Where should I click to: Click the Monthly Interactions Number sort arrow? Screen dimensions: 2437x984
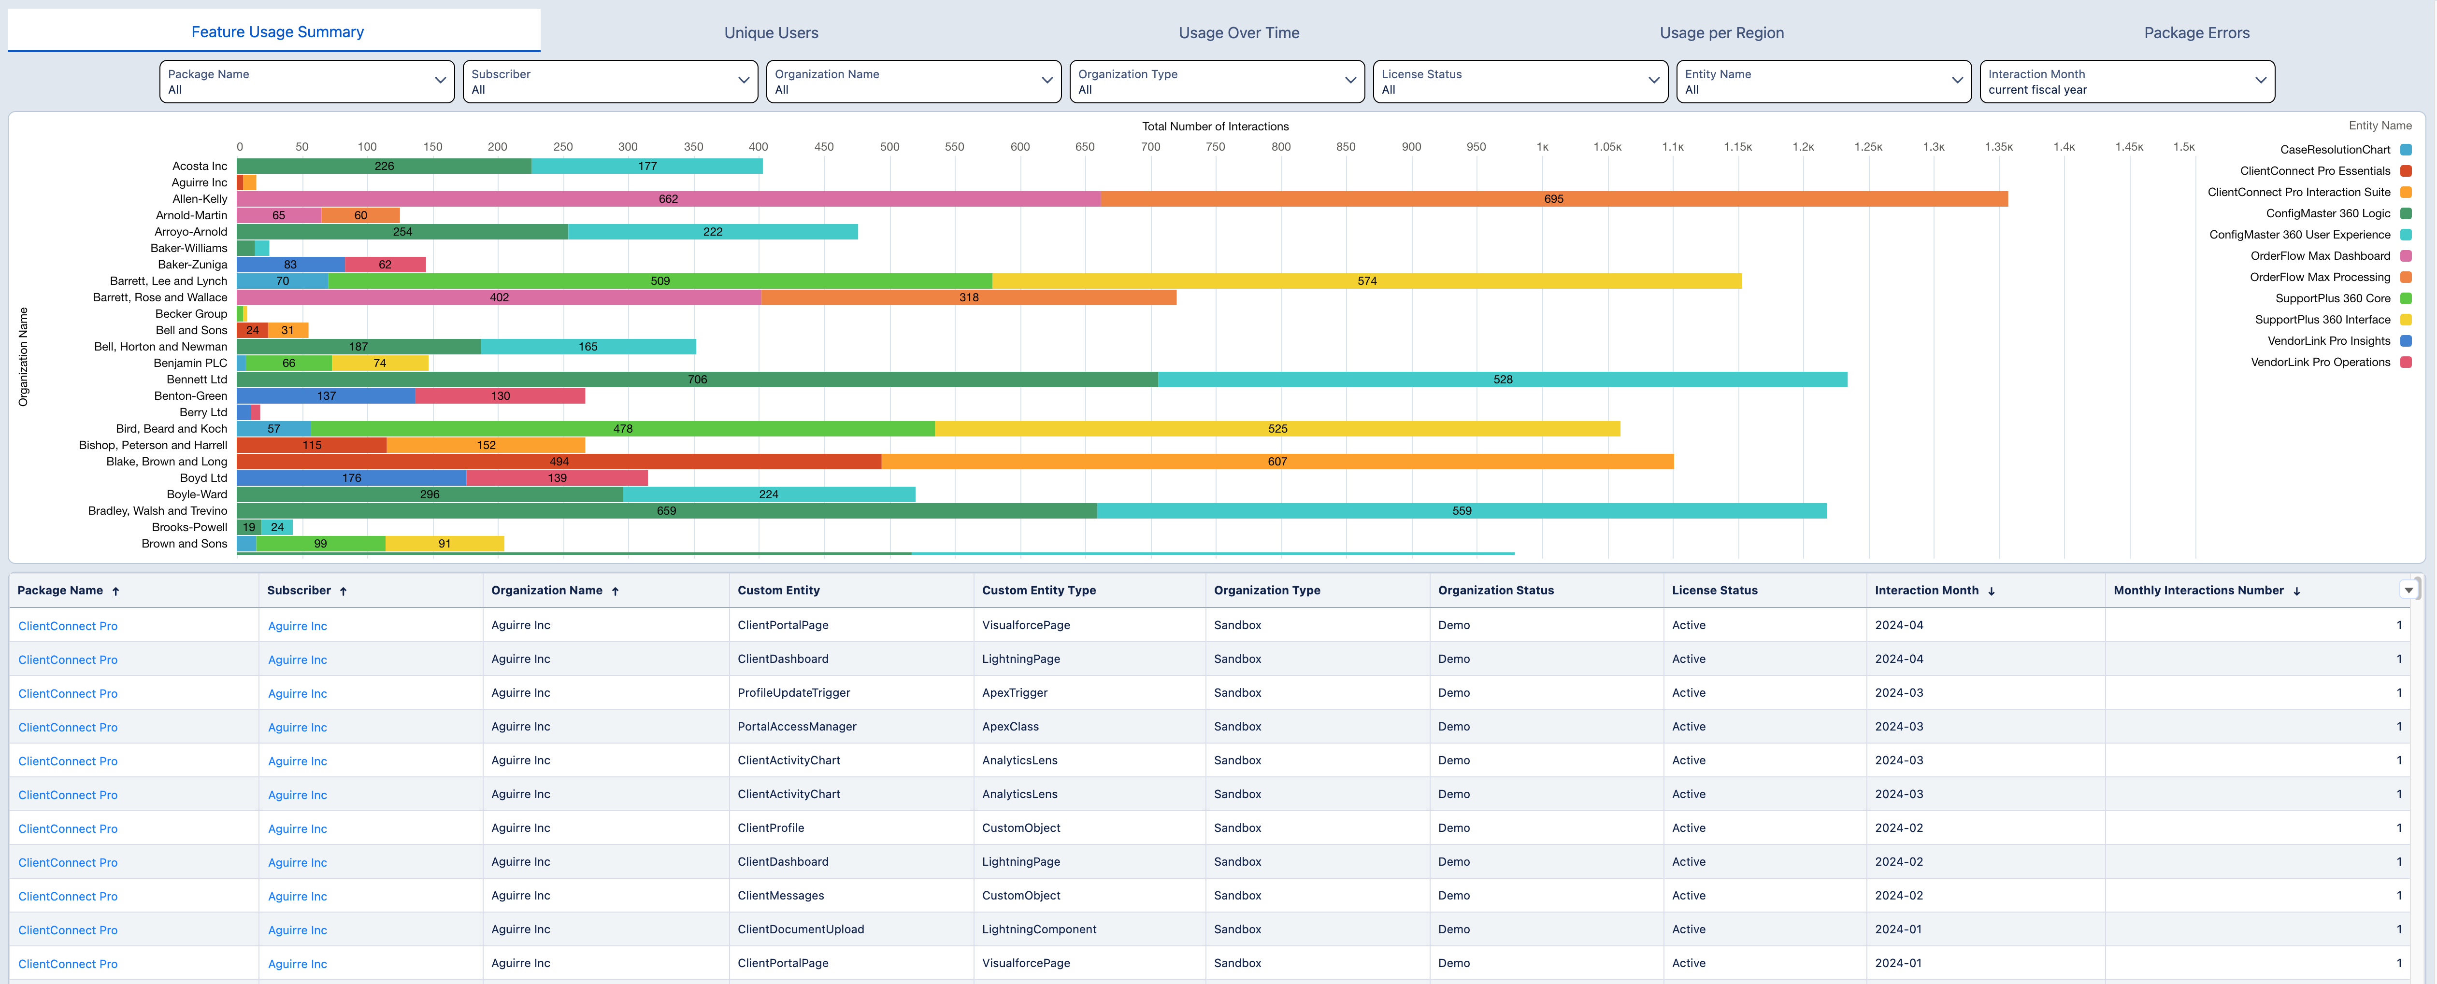click(x=2296, y=591)
